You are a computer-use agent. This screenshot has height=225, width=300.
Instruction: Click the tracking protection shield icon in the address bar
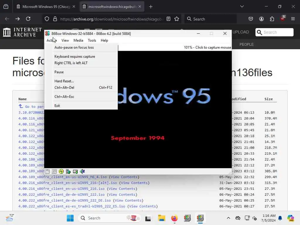coord(47,19)
